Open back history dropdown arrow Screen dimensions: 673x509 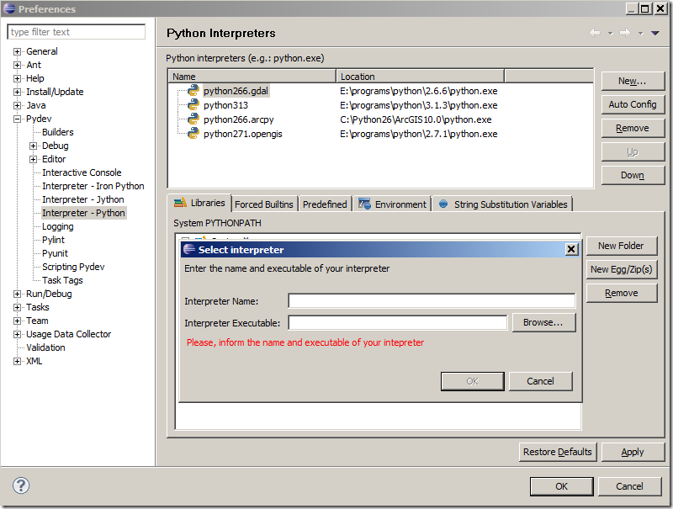click(611, 34)
